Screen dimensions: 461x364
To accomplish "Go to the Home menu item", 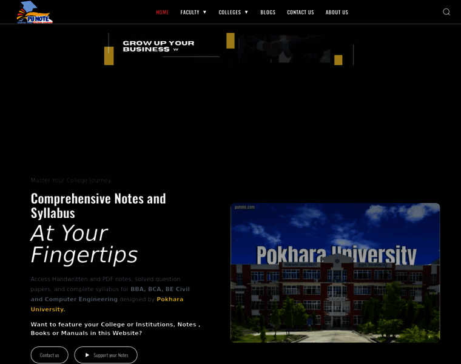I will pyautogui.click(x=163, y=12).
